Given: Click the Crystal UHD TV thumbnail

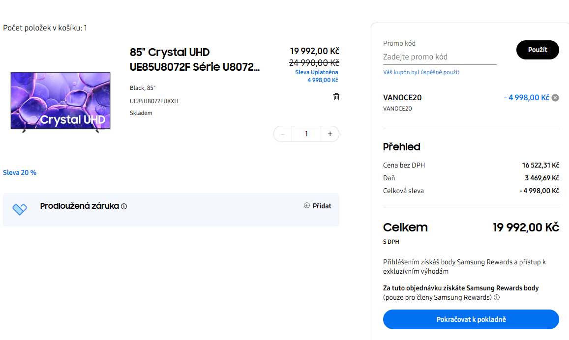Looking at the screenshot, I should [60, 102].
